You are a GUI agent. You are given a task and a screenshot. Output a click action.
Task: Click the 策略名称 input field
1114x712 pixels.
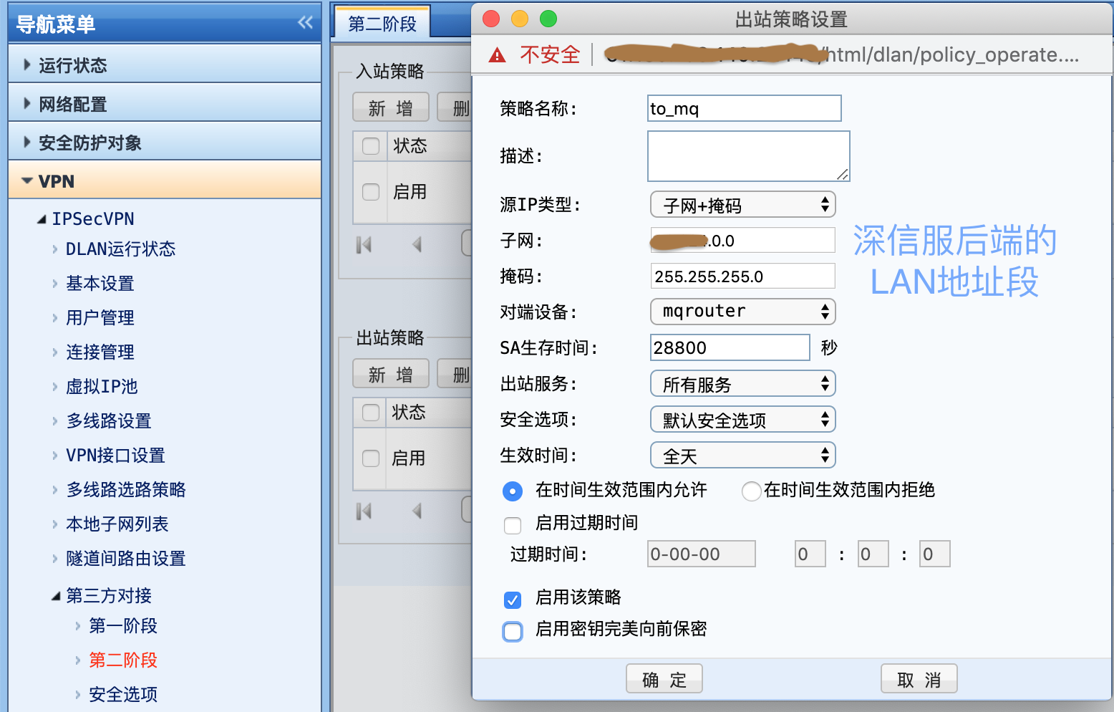coord(744,109)
